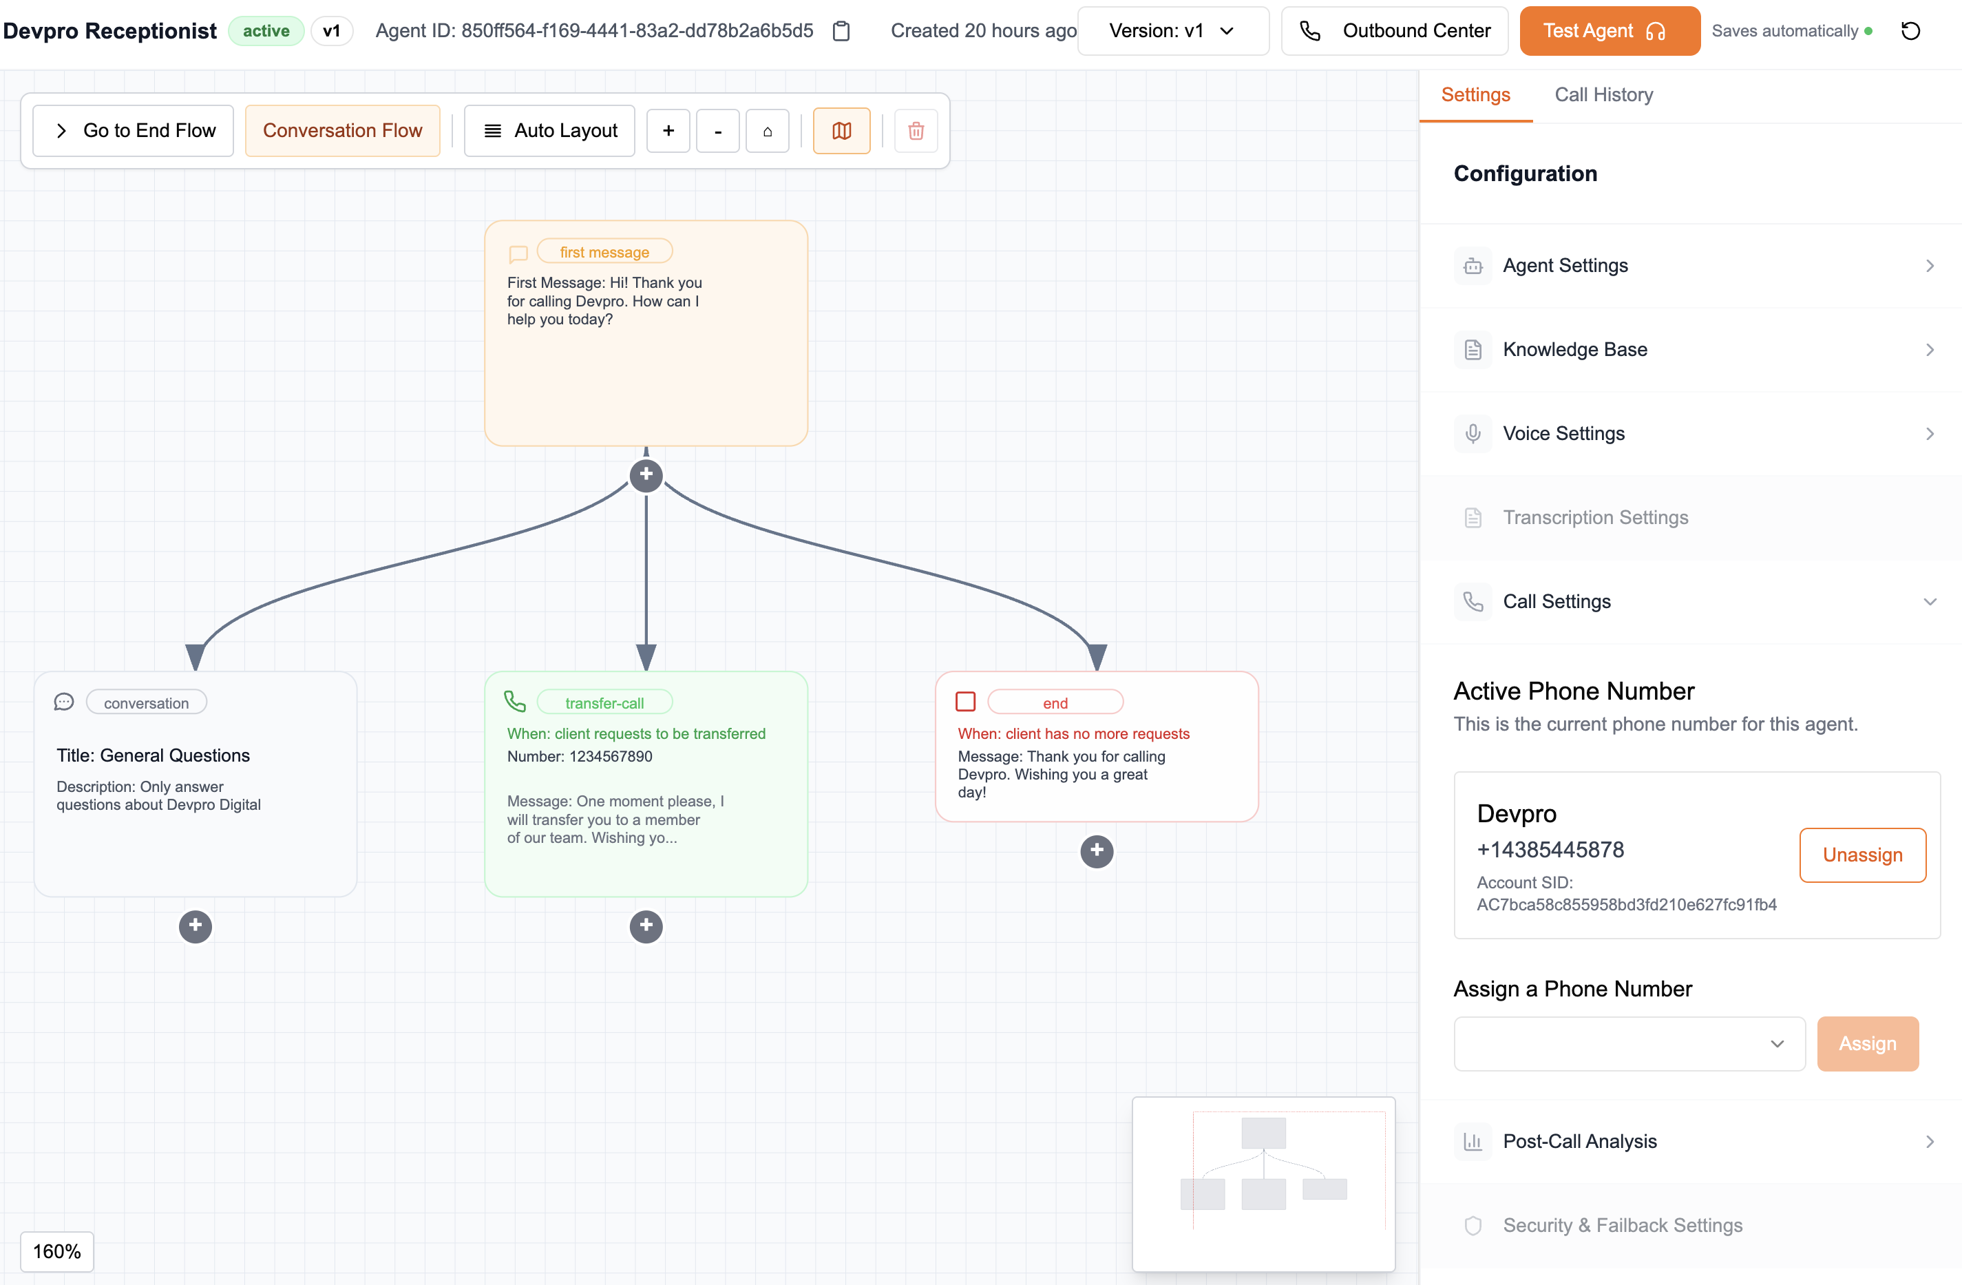
Task: Open the Assign a Phone Number dropdown
Action: 1629,1043
